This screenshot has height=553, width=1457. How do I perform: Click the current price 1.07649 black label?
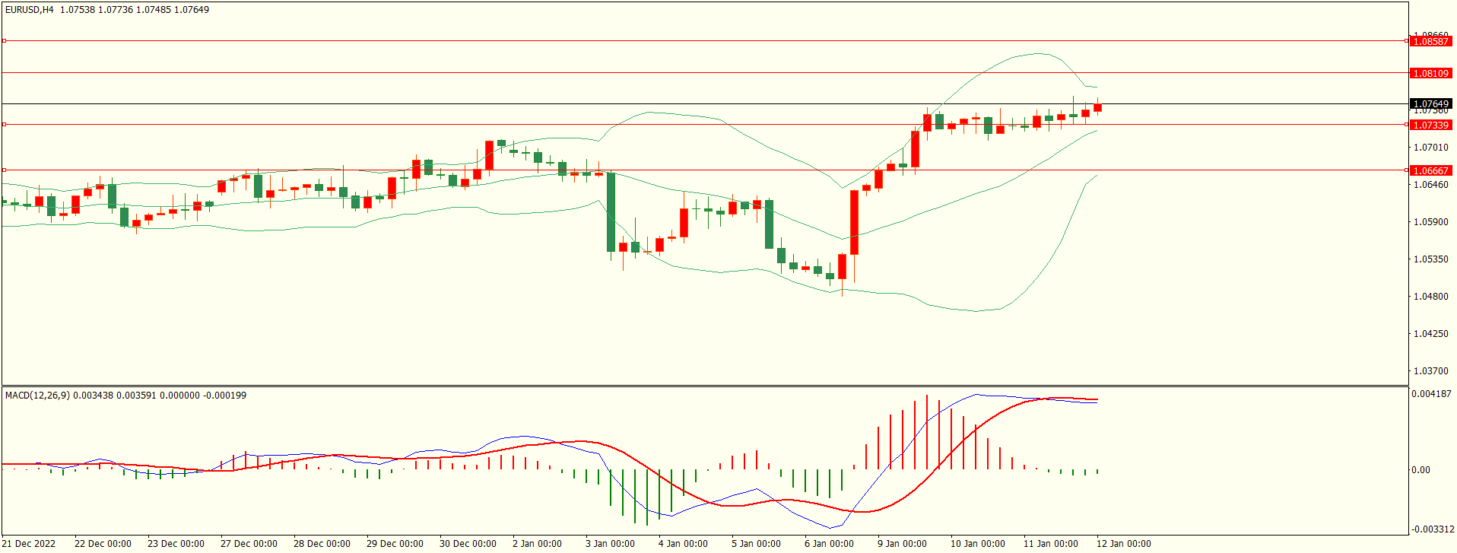(x=1430, y=103)
